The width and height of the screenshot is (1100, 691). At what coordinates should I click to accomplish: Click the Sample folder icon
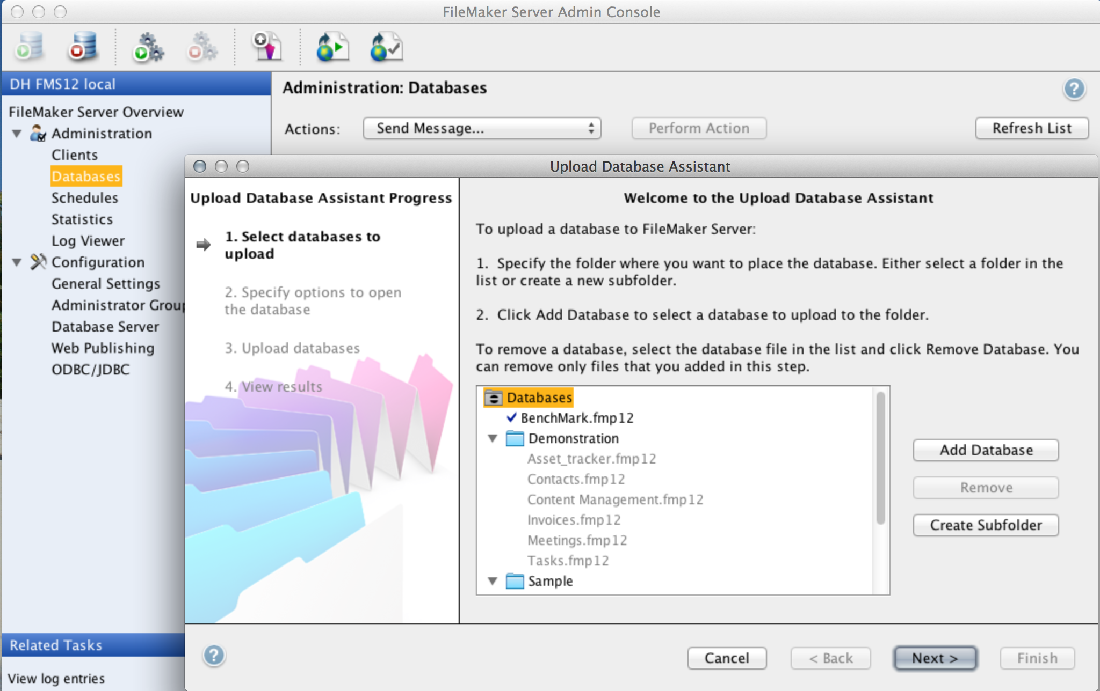[x=515, y=581]
